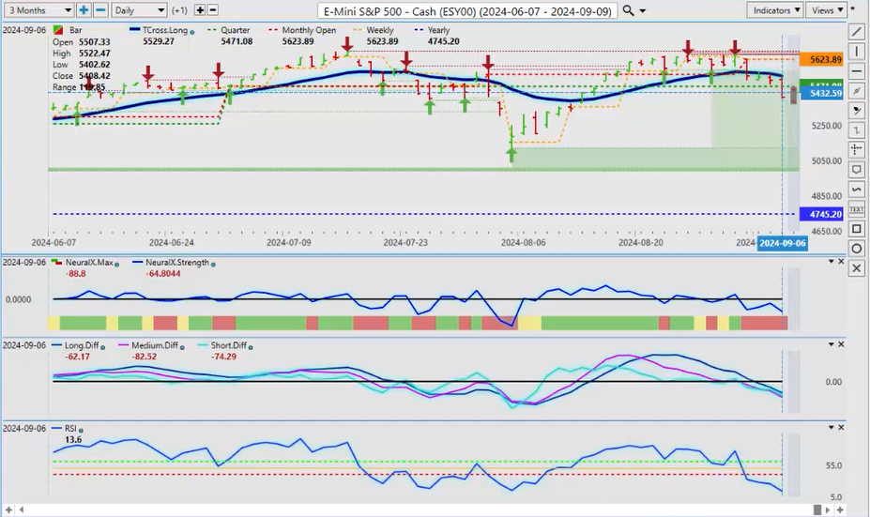Expand the search options arrow

pyautogui.click(x=643, y=11)
